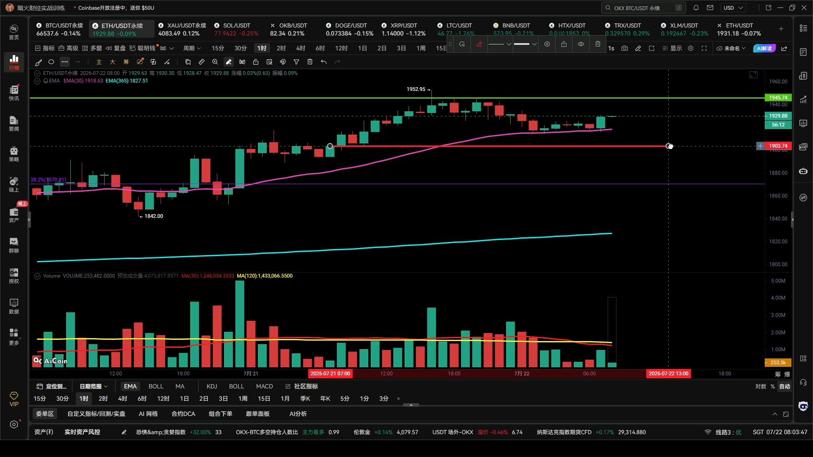Open the 未命名 layout dropdown
Screen dimensions: 813x457
click(731, 48)
